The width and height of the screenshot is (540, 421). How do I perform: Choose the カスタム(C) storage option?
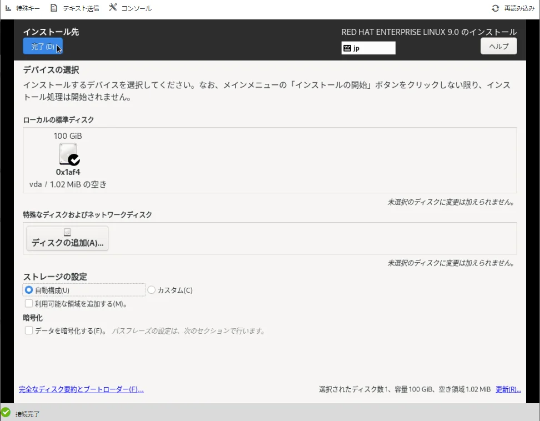tap(152, 290)
